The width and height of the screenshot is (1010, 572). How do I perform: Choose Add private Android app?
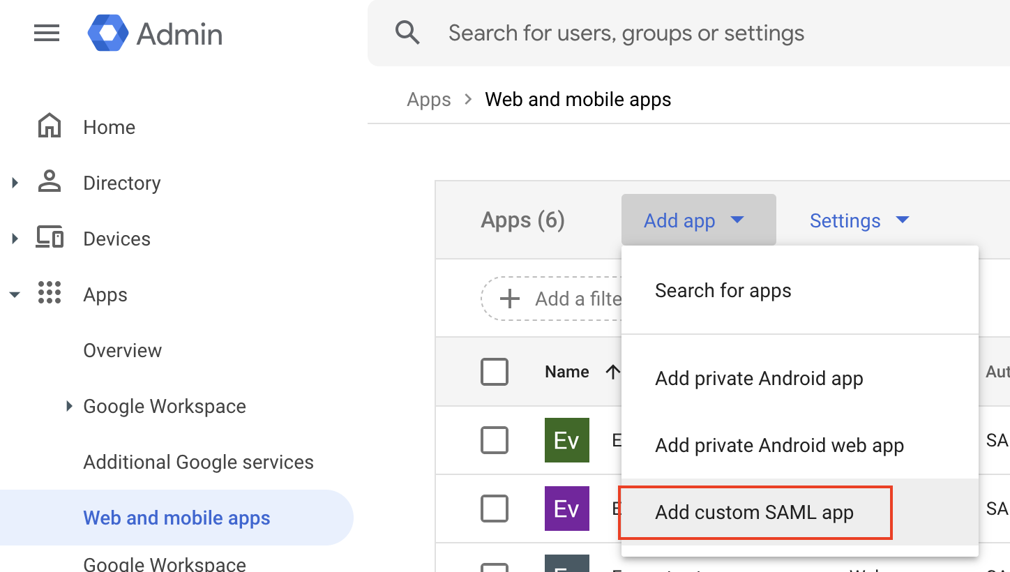[800, 378]
